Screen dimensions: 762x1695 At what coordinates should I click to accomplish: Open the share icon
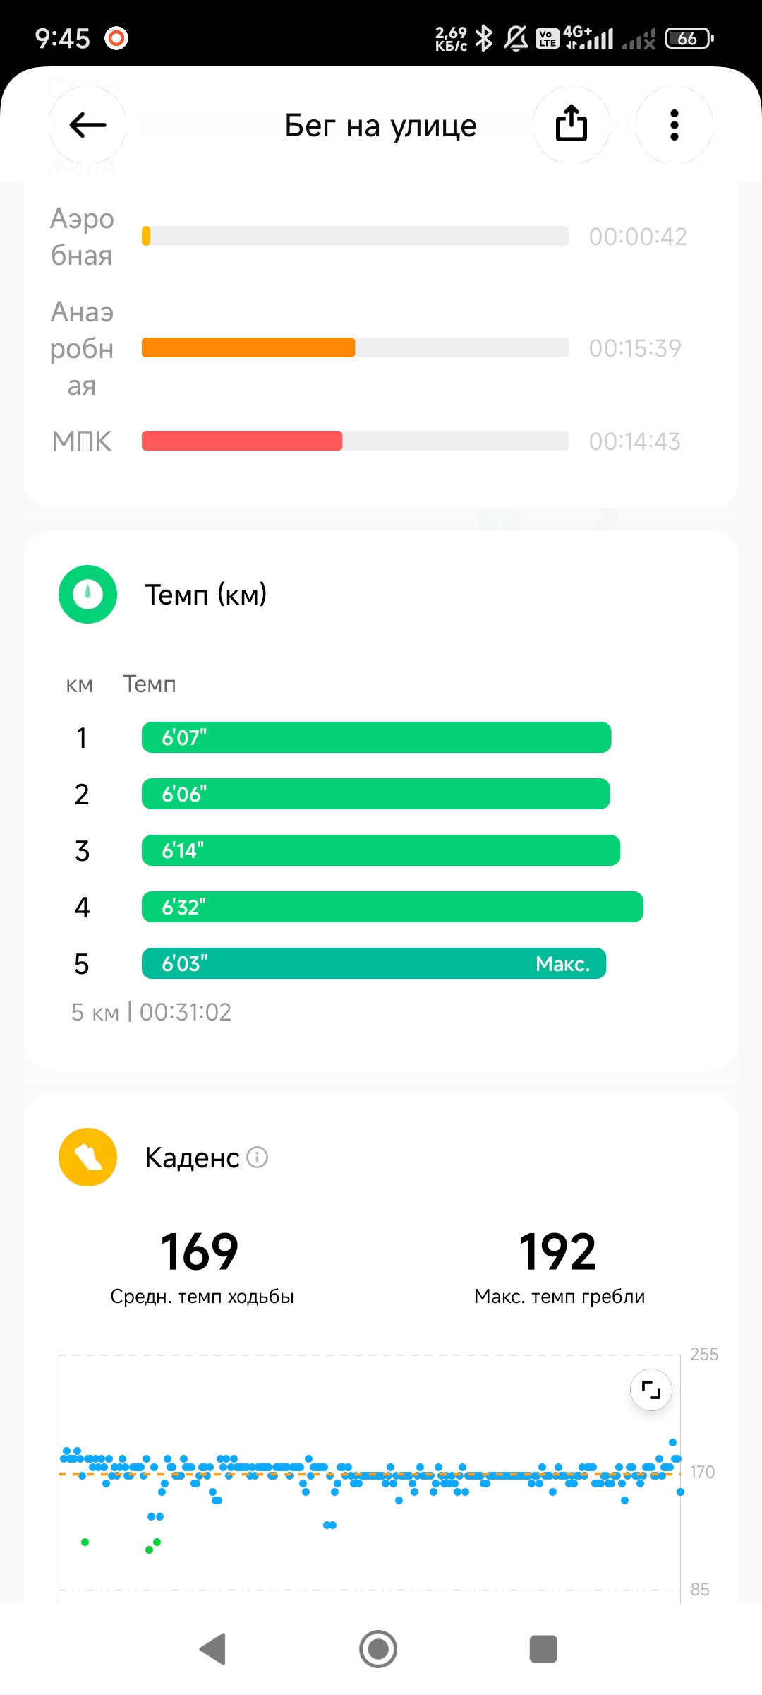(x=571, y=125)
